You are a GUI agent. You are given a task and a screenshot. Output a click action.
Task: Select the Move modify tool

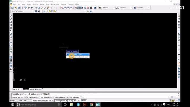point(179,31)
